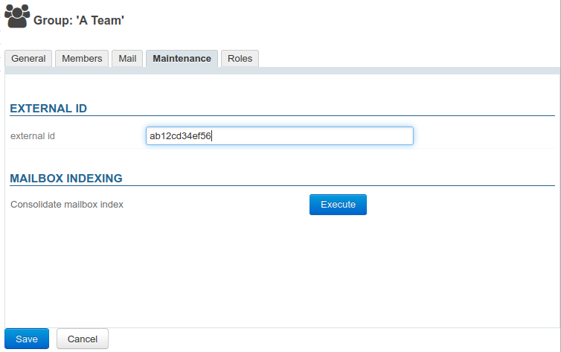Click the "Consolidate mailbox index" label
The image size is (561, 352).
67,205
